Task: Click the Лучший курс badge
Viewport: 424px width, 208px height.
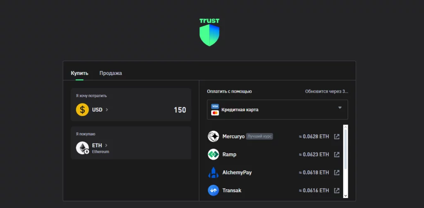Action: click(x=259, y=136)
